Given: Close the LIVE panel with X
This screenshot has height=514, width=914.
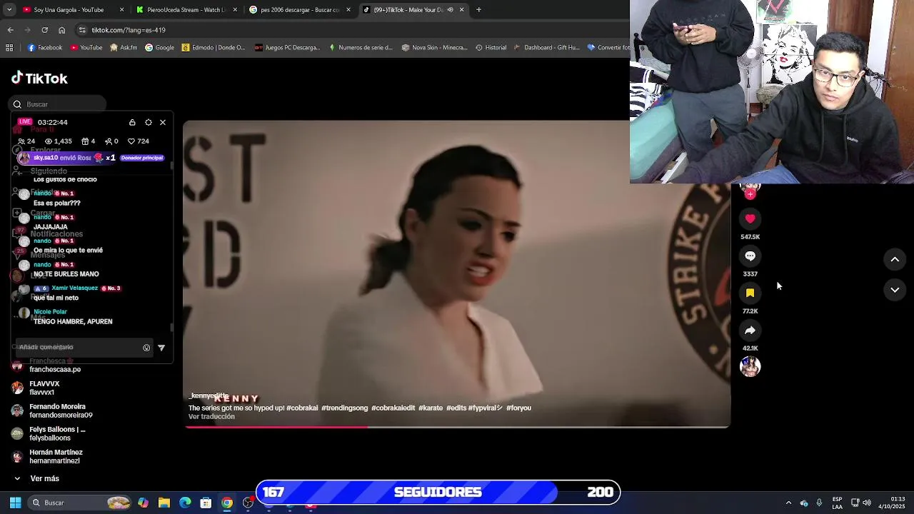Looking at the screenshot, I should 163,123.
